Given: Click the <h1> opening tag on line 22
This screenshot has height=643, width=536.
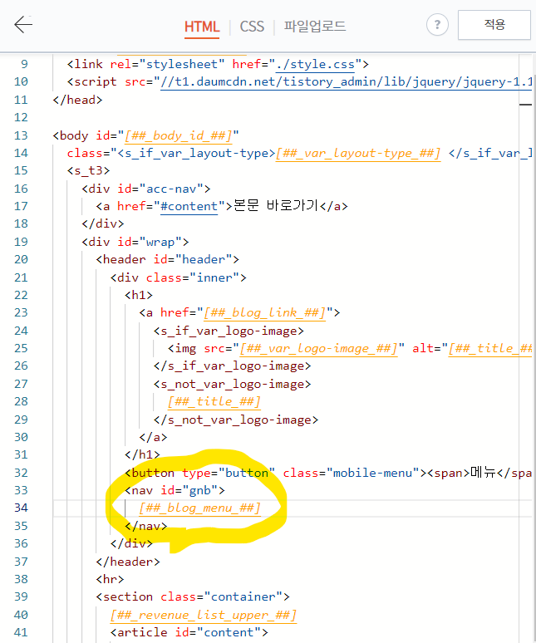Looking at the screenshot, I should [x=139, y=295].
